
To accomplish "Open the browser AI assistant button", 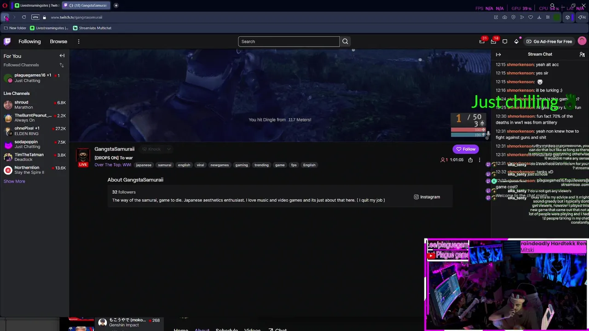I will click(x=582, y=17).
